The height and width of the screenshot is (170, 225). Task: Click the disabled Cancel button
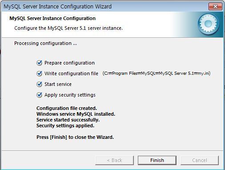click(200, 160)
